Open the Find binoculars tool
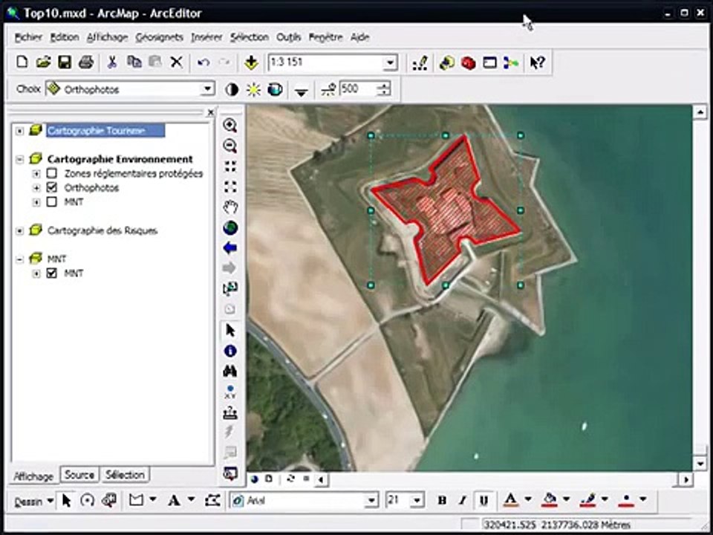 (230, 372)
